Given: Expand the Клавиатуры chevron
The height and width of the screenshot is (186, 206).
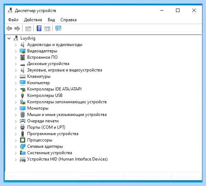Looking at the screenshot, I should pyautogui.click(x=16, y=77).
